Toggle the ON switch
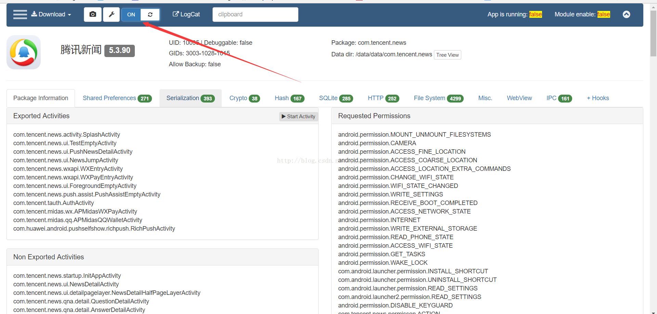This screenshot has width=657, height=314. (131, 14)
